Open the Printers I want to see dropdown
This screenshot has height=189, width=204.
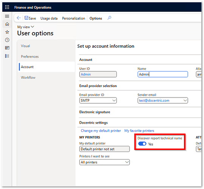click(x=105, y=162)
